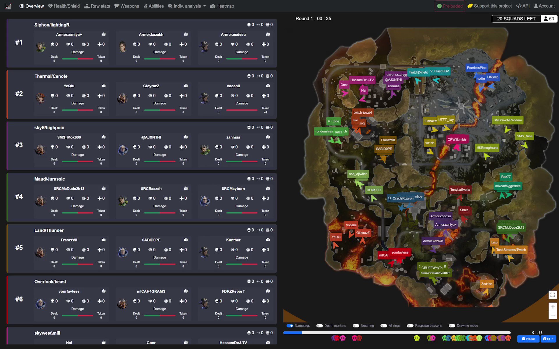Click camera icon for Vooshii

(x=268, y=86)
